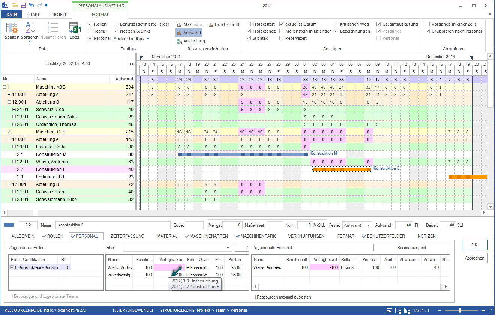Select Zuverlaessig row in resource list

[x=174, y=274]
